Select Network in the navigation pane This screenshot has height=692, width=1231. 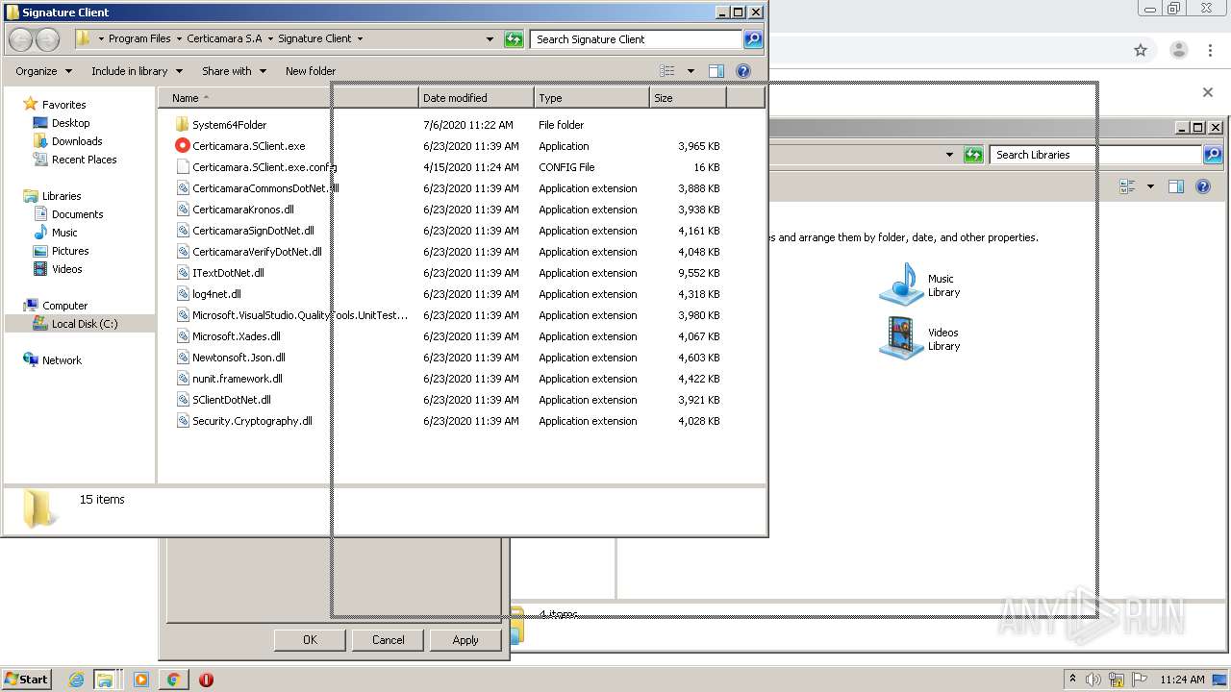(62, 360)
